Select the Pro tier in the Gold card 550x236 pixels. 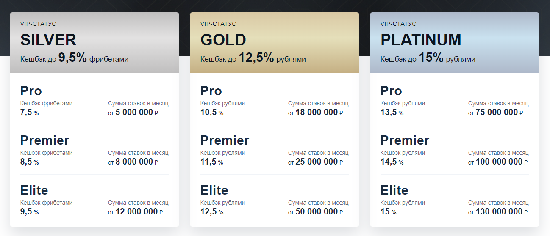275,101
